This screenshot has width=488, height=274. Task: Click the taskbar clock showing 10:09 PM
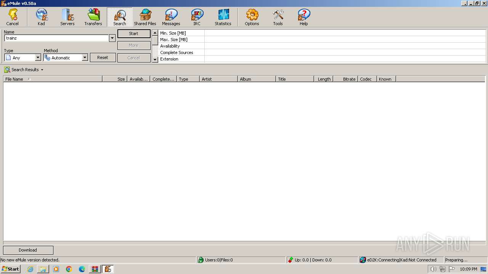click(x=469, y=269)
